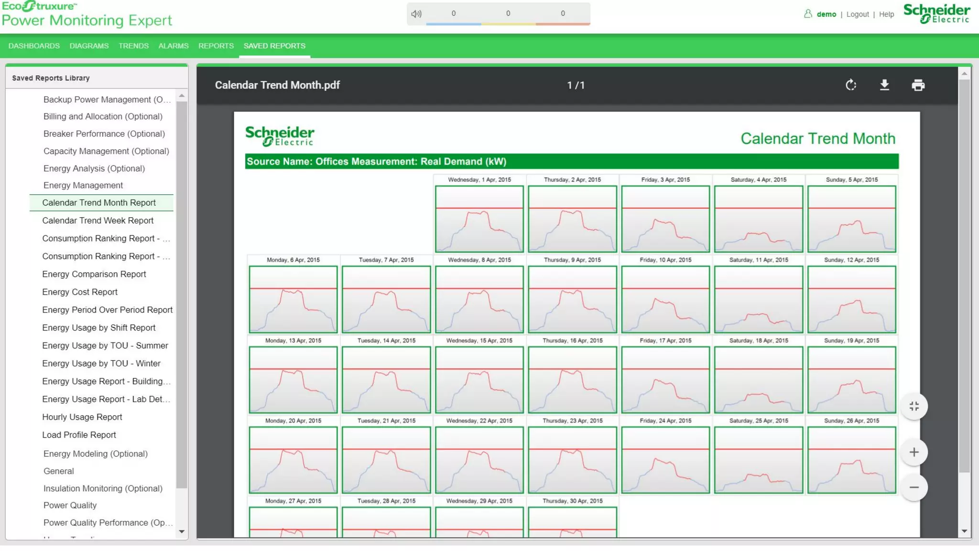Rotate the PDF using the rotate icon
The height and width of the screenshot is (551, 979).
click(x=851, y=85)
